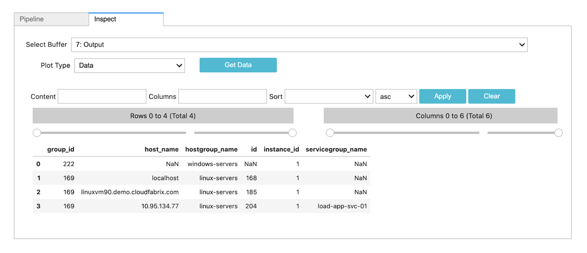Click the columns range slider left handle
Image resolution: width=587 pixels, height=253 pixels.
[330, 133]
